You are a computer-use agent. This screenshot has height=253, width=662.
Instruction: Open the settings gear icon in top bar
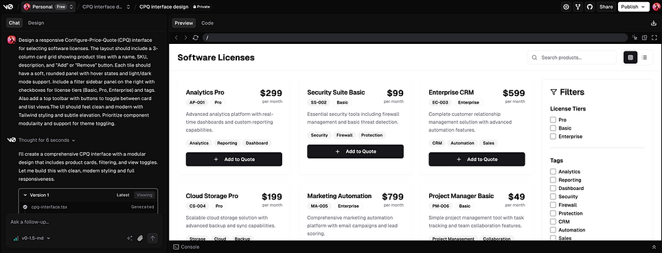click(566, 7)
